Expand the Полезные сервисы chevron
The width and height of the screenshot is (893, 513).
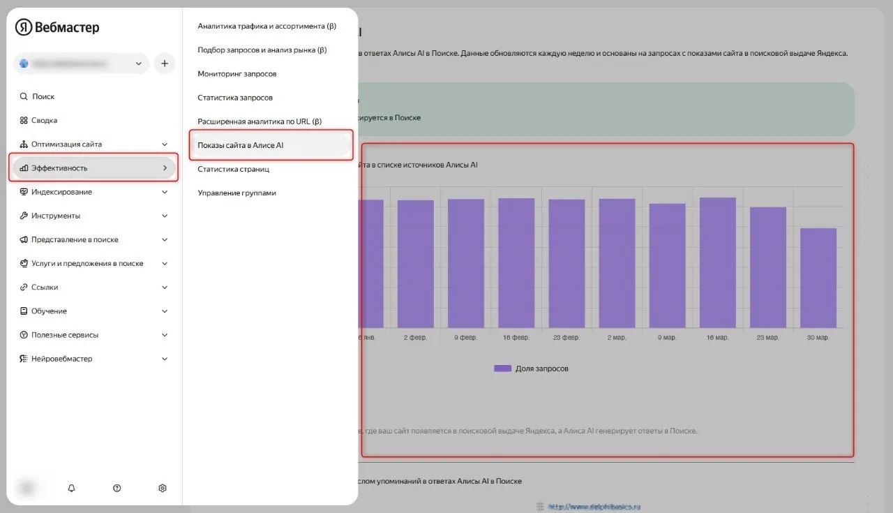pos(165,335)
